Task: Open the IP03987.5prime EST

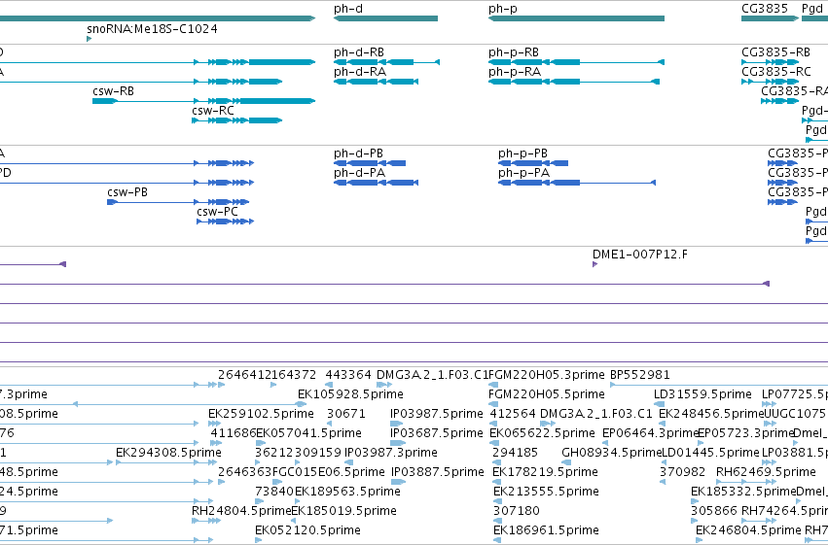Action: [396, 424]
